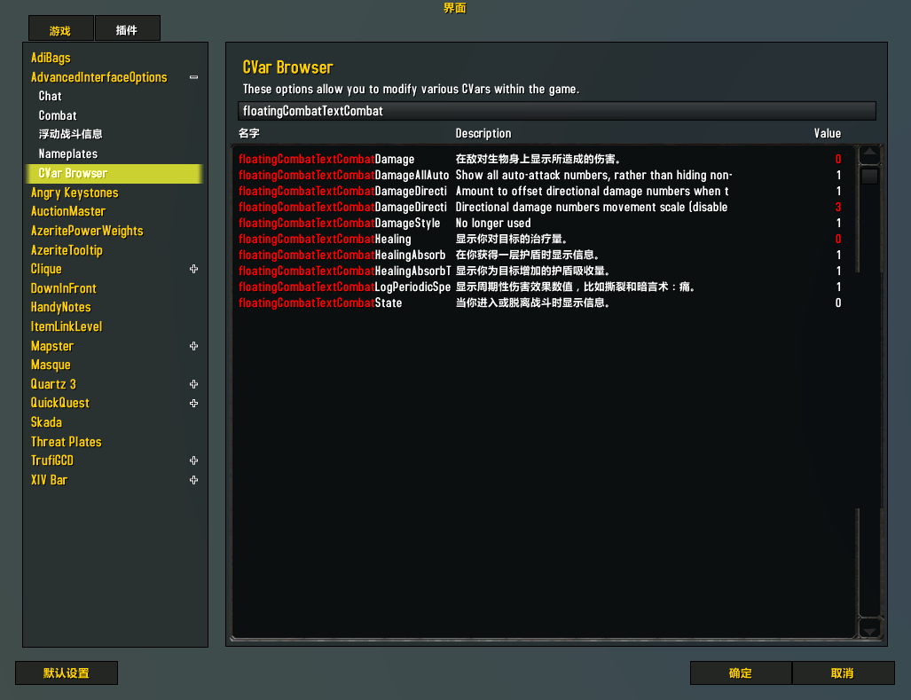The width and height of the screenshot is (911, 700).
Task: Click the 确定 button
Action: 741,672
